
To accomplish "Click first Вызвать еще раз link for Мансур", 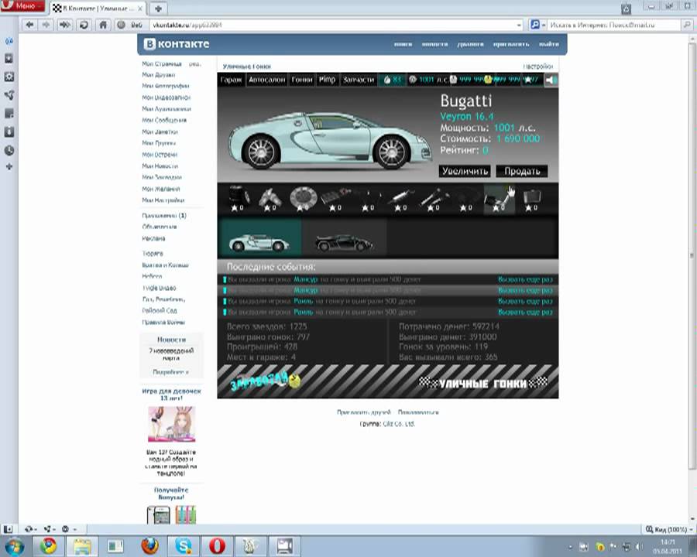I will [x=525, y=279].
